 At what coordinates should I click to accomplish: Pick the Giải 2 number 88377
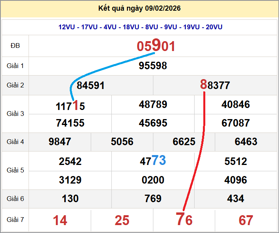[215, 85]
